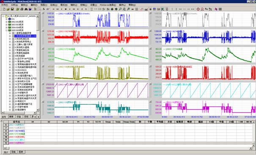Click the skip-to-start playback icon
Screen dimensions: 256x155
[53, 9]
